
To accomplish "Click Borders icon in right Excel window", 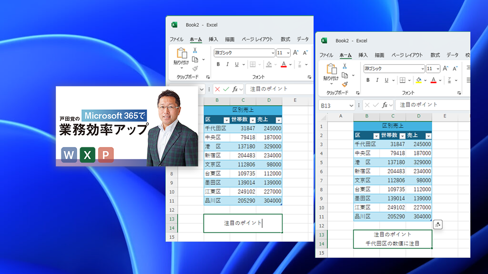I will (402, 80).
